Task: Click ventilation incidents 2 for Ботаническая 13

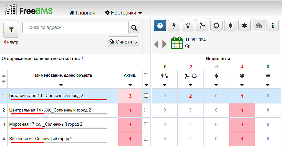Action: tap(191, 96)
